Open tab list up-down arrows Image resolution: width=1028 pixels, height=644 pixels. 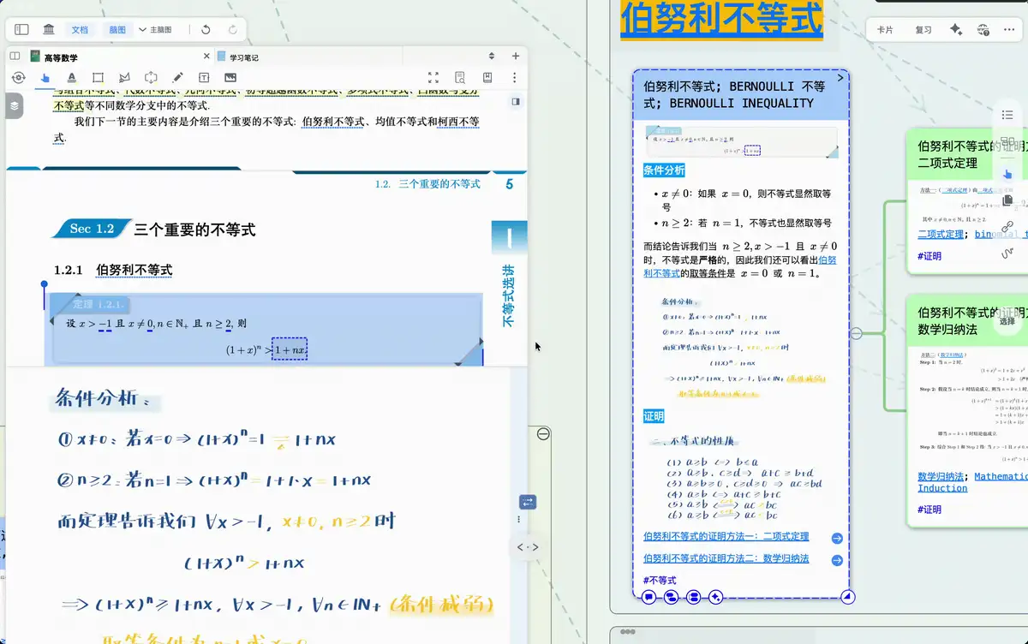click(493, 57)
